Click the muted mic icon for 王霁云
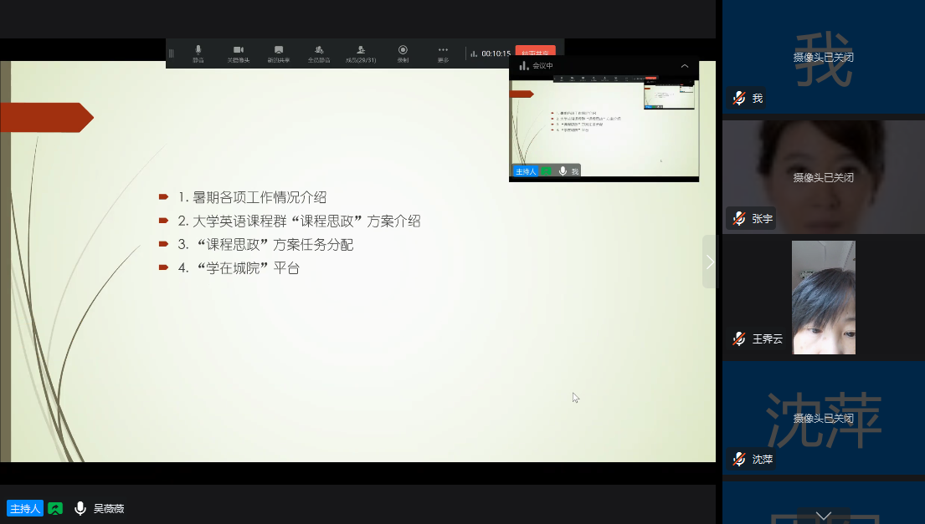Image resolution: width=925 pixels, height=524 pixels. (739, 338)
